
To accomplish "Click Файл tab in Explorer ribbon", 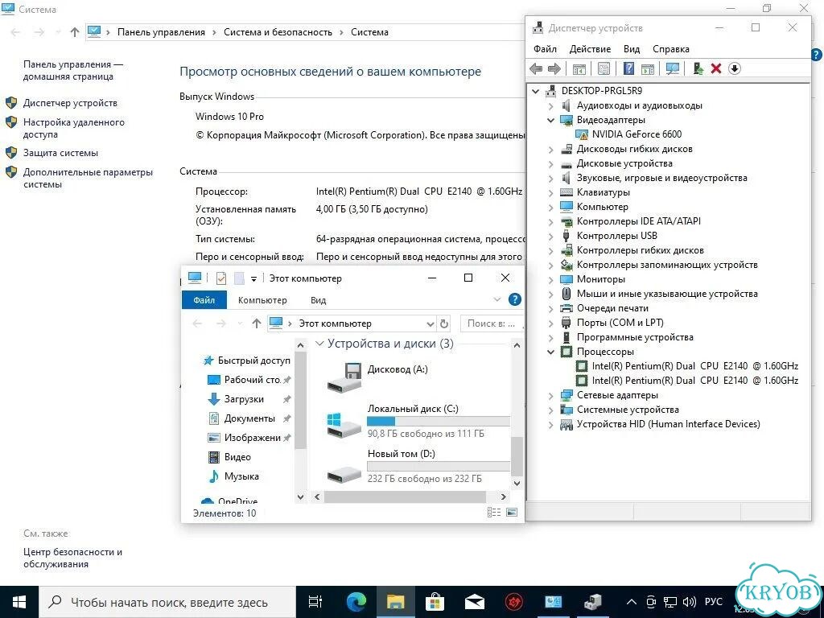I will coord(204,300).
